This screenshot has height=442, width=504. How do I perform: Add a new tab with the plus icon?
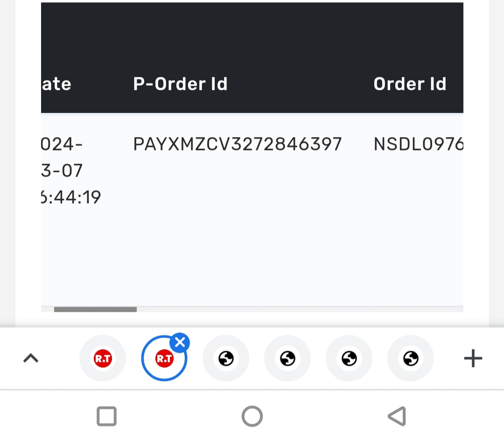click(473, 359)
